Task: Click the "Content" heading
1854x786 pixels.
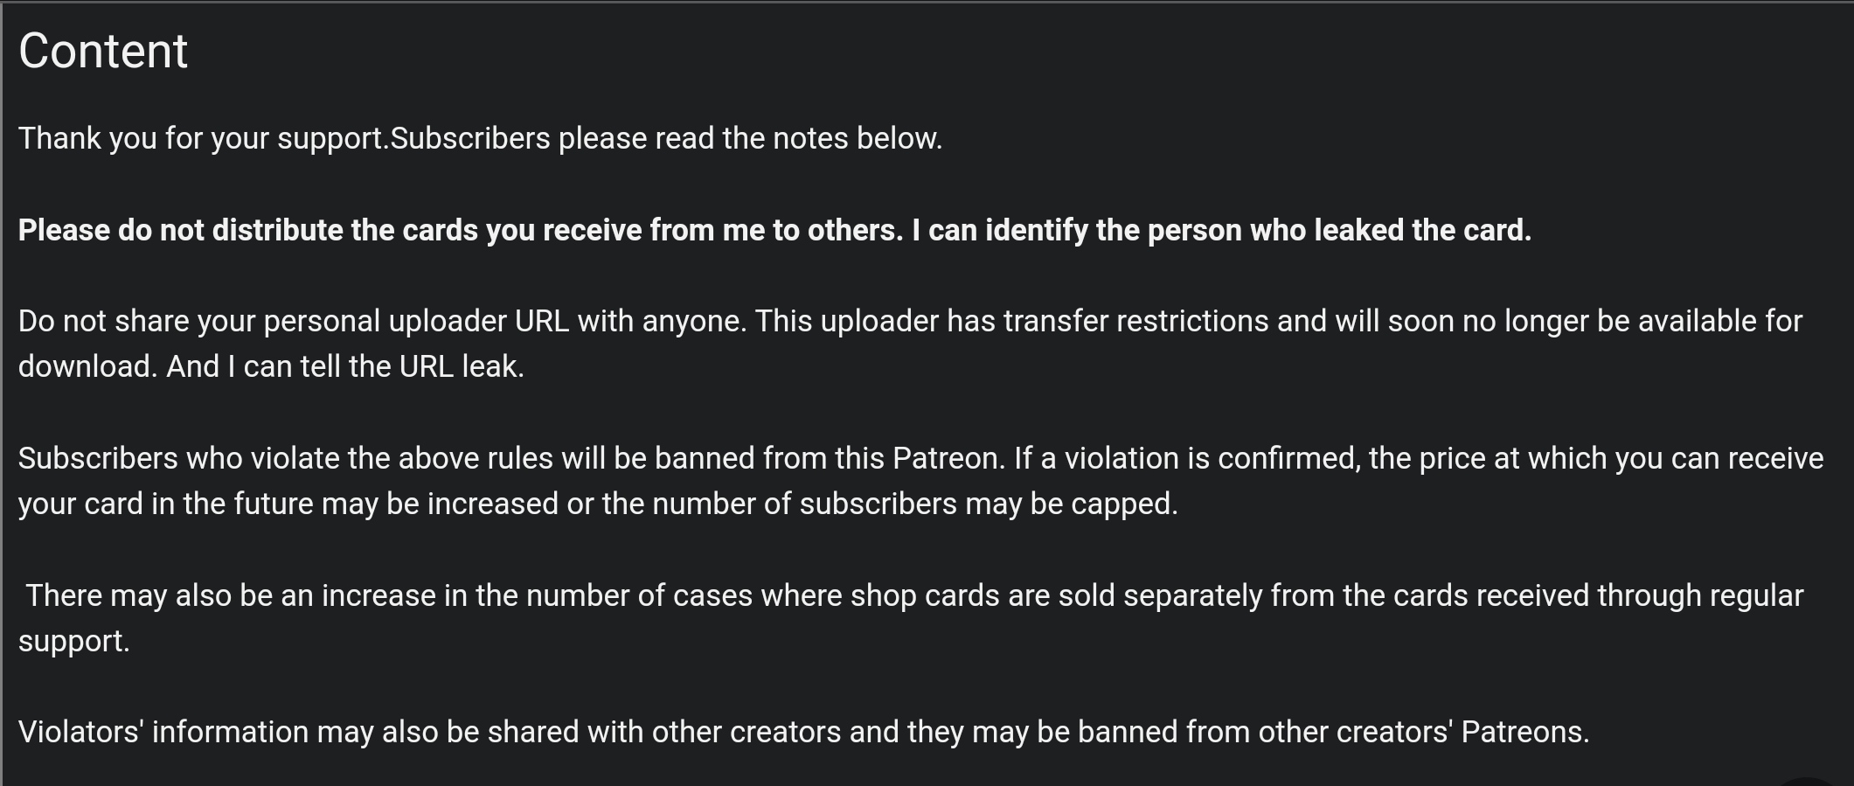Action: [103, 51]
